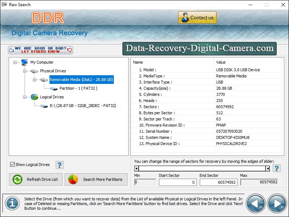Click the Logical Drives globe icon

(x=34, y=97)
